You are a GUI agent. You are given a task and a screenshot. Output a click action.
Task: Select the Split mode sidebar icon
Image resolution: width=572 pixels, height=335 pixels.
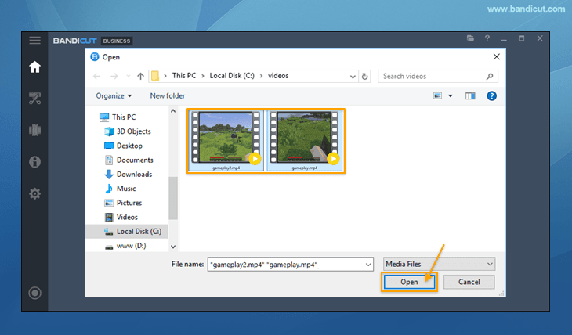[x=35, y=130]
